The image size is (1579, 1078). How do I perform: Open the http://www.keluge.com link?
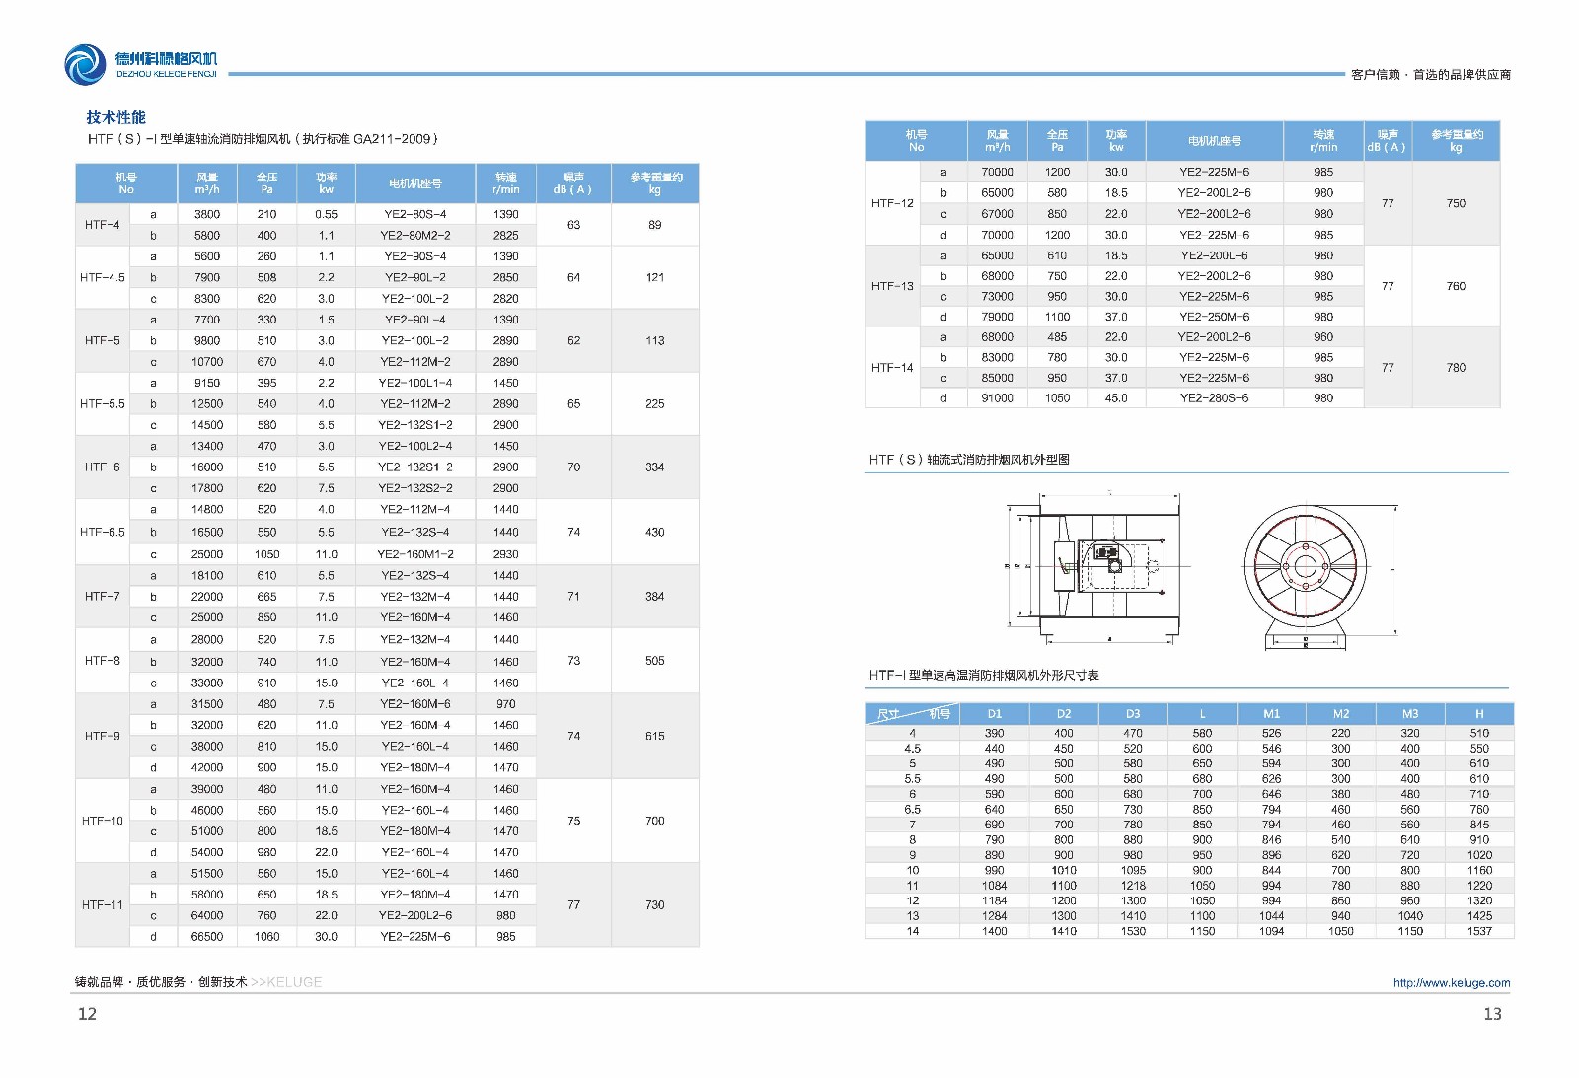tap(1451, 982)
